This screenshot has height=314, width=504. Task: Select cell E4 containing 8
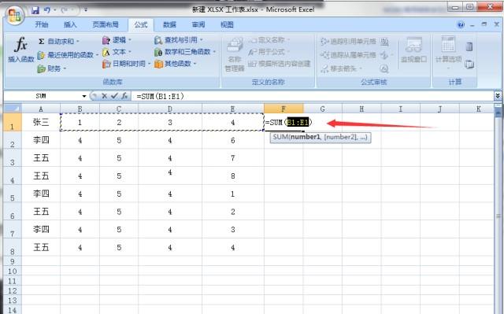pyautogui.click(x=233, y=176)
